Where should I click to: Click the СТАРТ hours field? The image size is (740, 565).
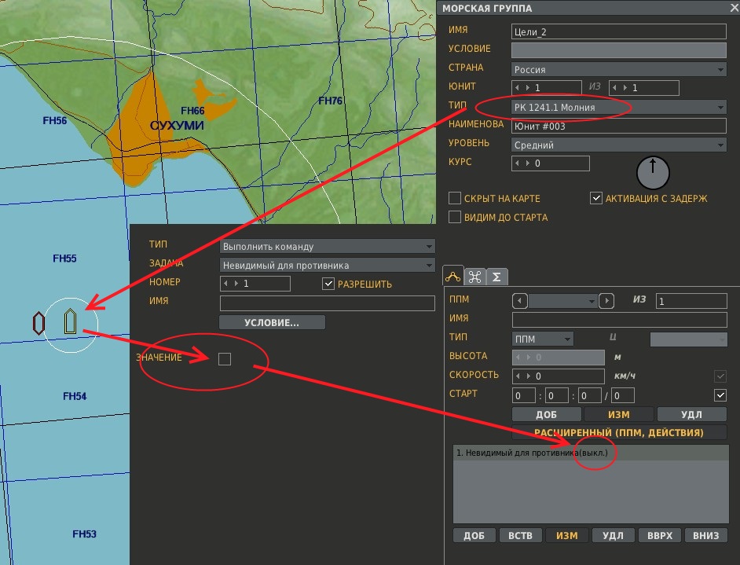pos(524,395)
